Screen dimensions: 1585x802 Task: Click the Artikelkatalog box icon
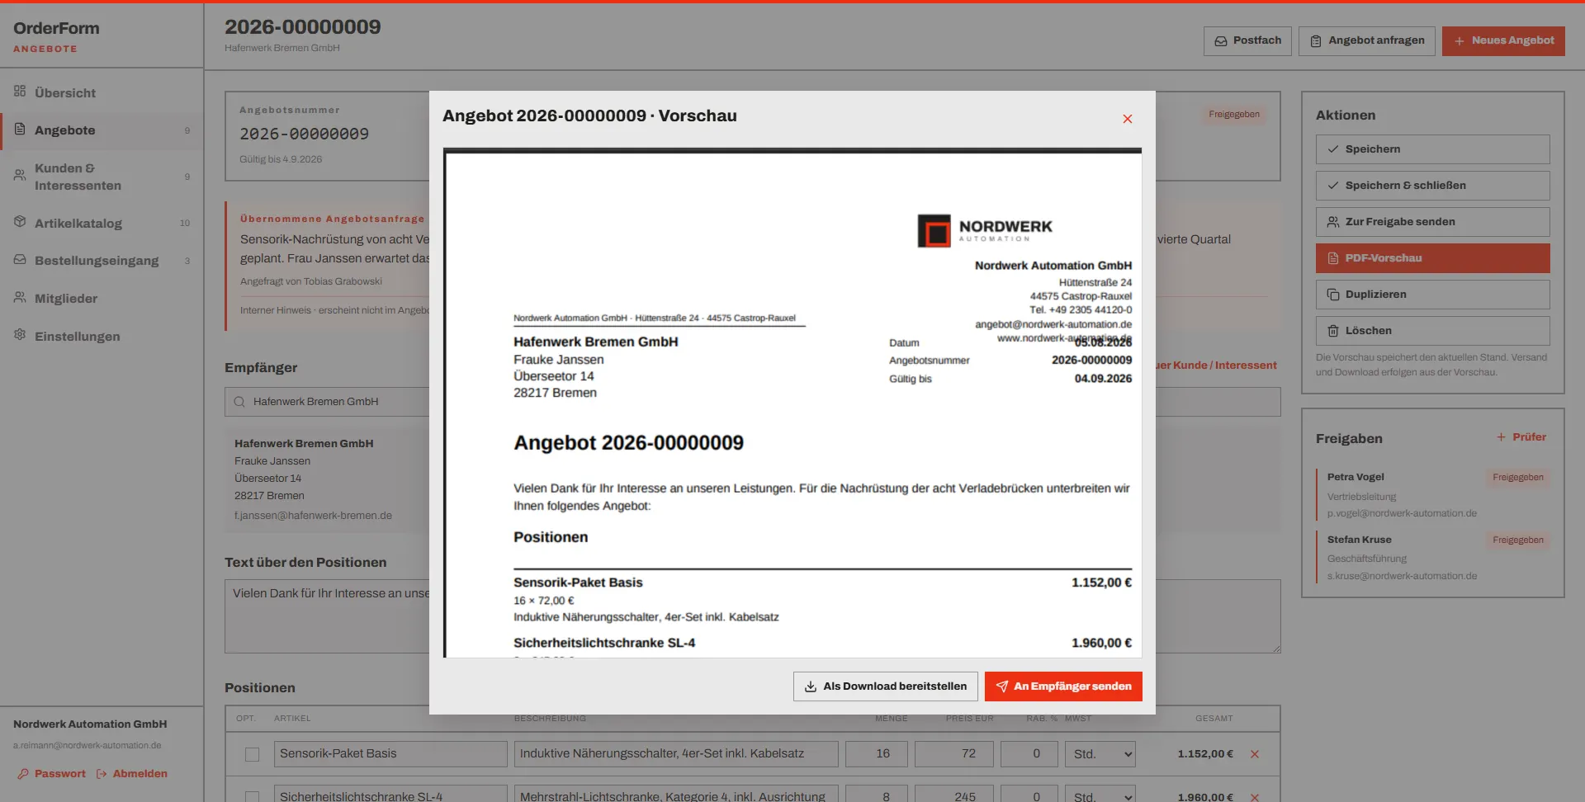(x=20, y=222)
